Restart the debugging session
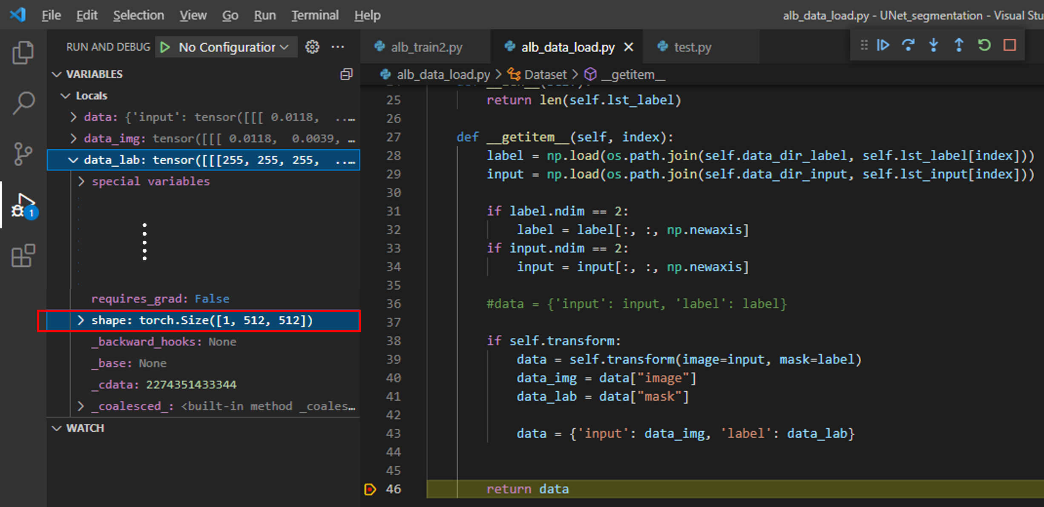Screen dimensions: 1044x507 [984, 45]
